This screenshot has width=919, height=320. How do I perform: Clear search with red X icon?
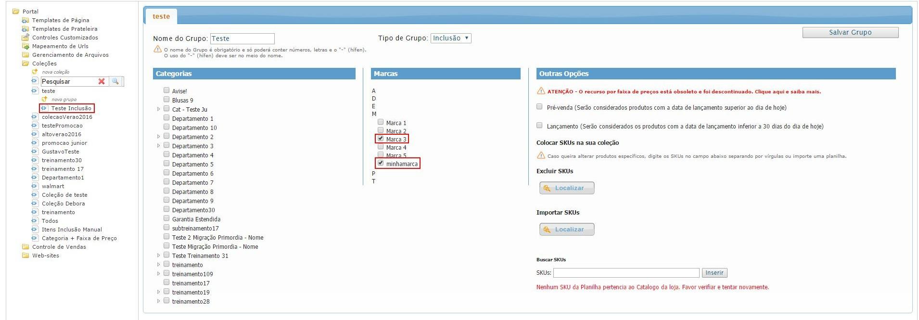click(x=102, y=81)
